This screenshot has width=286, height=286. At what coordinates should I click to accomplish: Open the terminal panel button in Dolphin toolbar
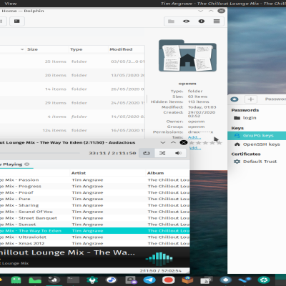point(17,21)
